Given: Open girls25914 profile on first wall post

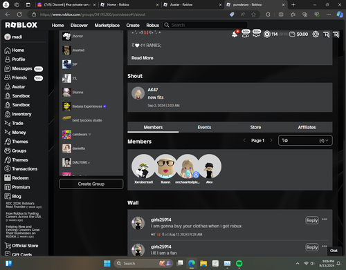Looking at the screenshot, I should click(x=161, y=220).
